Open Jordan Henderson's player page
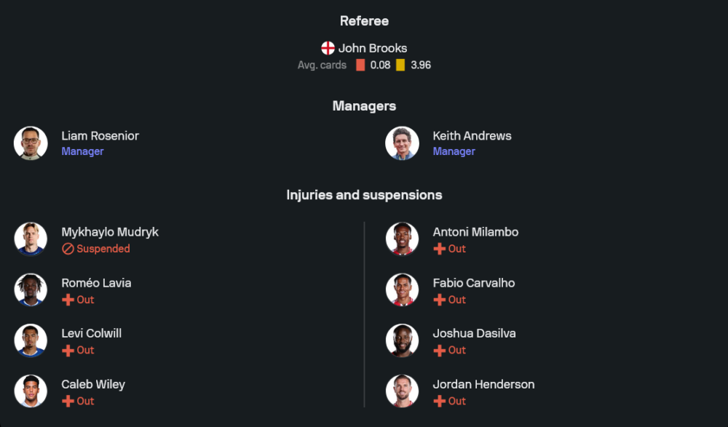This screenshot has width=728, height=427. [483, 384]
